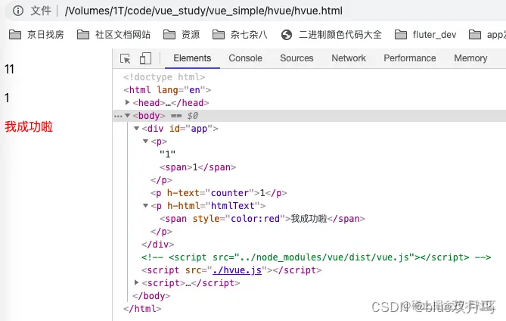Collapse the div id app node

[136, 128]
